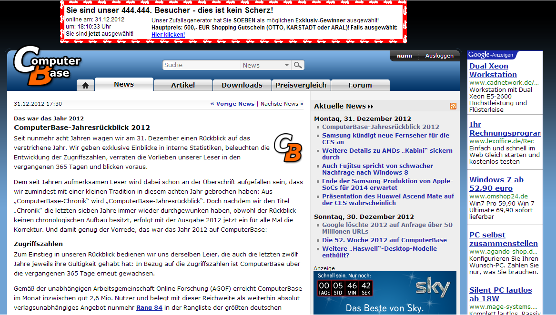Click www.omshop24.de ad URL
The width and height of the screenshot is (556, 315).
pyautogui.click(x=498, y=197)
